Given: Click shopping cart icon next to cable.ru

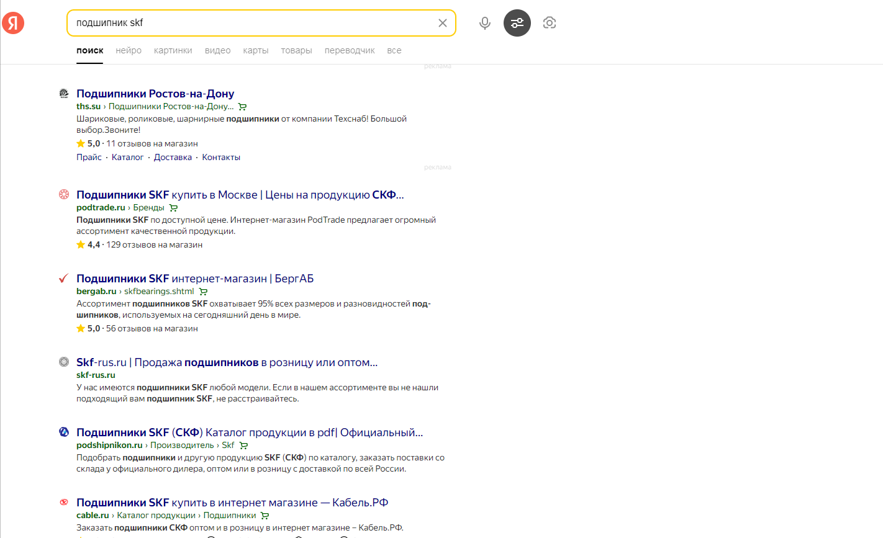Looking at the screenshot, I should point(265,516).
